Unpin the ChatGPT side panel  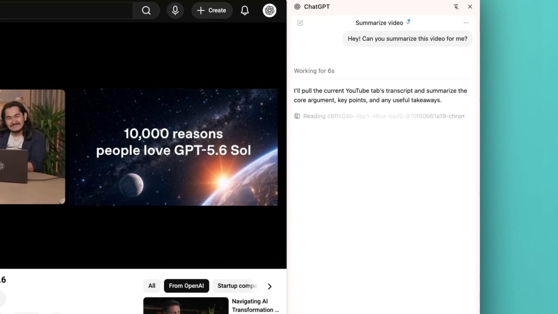pos(456,7)
